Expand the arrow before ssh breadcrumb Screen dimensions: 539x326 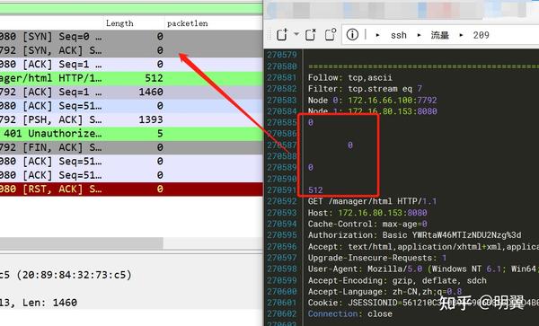(x=378, y=35)
